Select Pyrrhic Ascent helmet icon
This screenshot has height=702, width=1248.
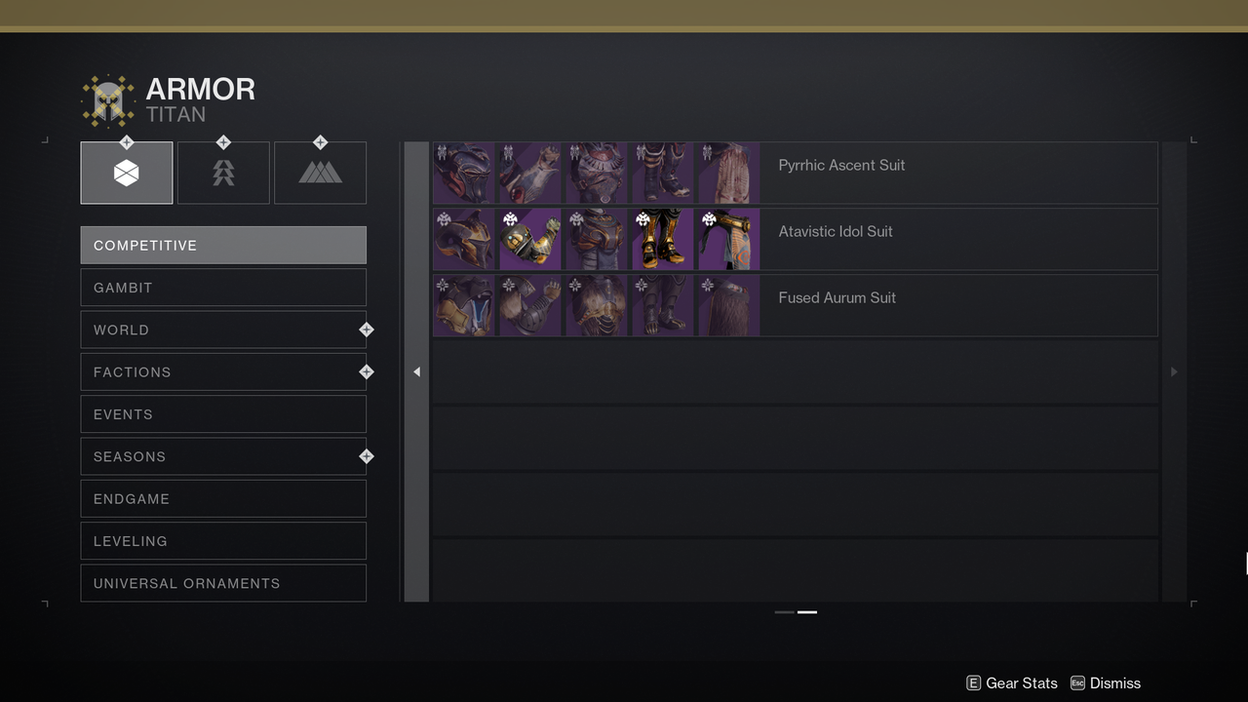[x=464, y=173]
